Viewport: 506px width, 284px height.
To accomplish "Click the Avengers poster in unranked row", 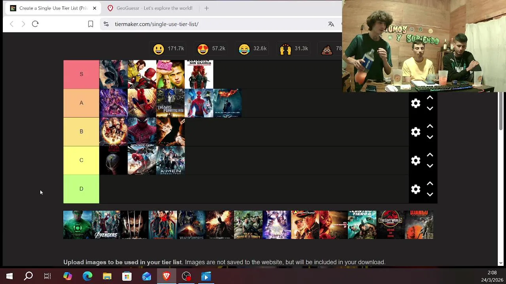I will (x=106, y=225).
